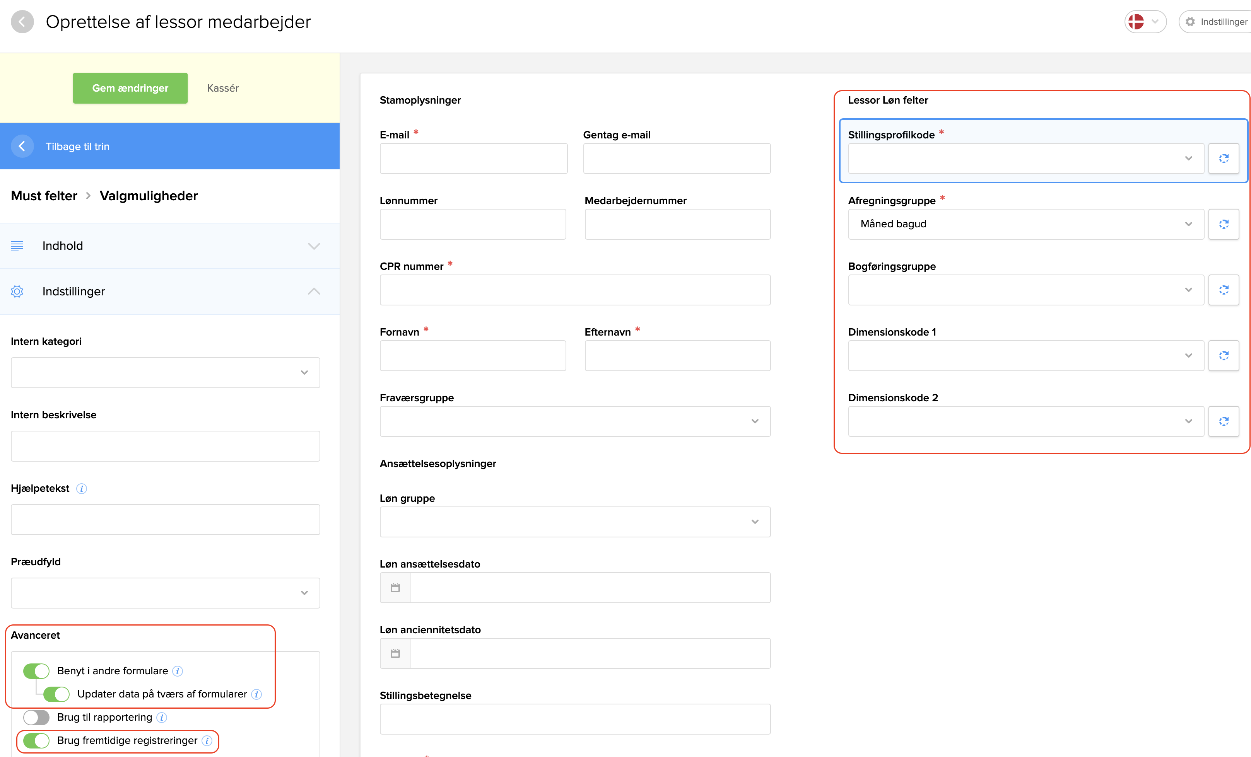Click refresh icon for Dimensionskode 1

pos(1224,356)
